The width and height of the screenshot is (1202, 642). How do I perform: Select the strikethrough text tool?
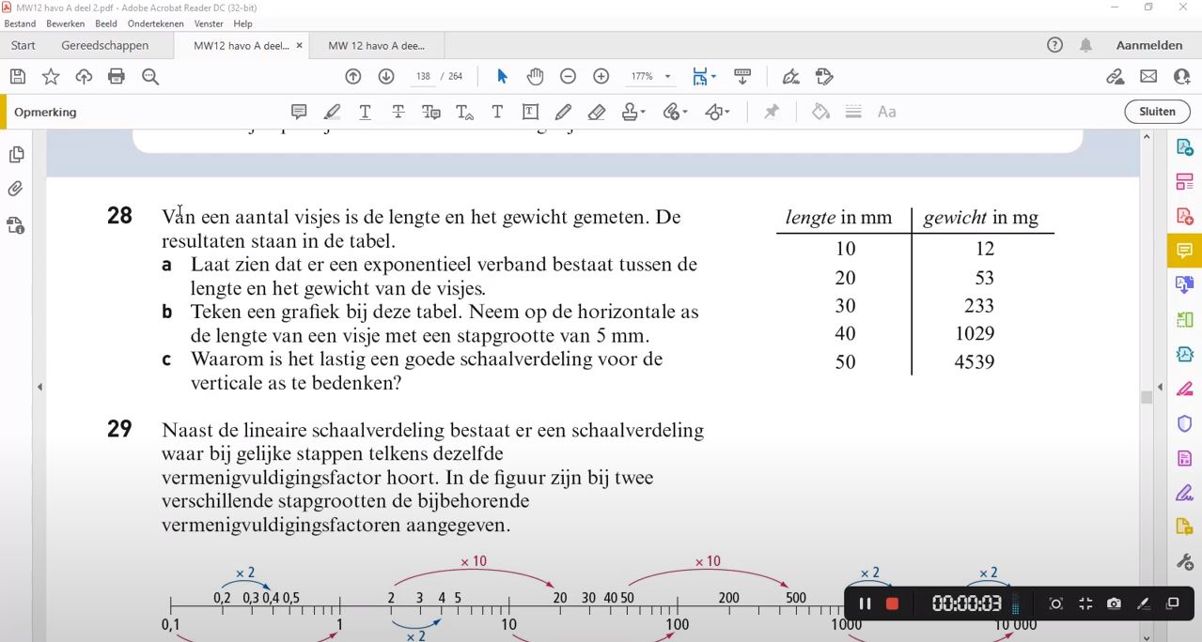(x=398, y=112)
